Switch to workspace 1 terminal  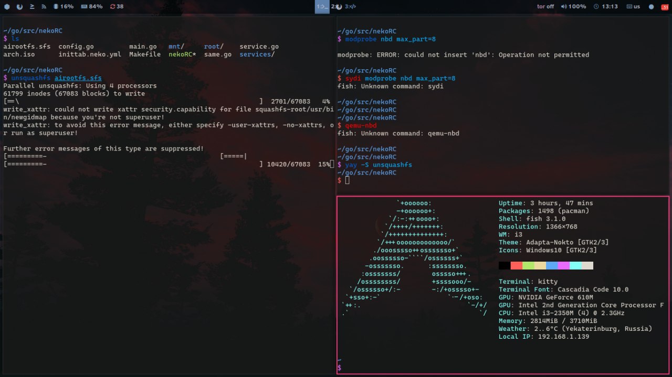[322, 7]
